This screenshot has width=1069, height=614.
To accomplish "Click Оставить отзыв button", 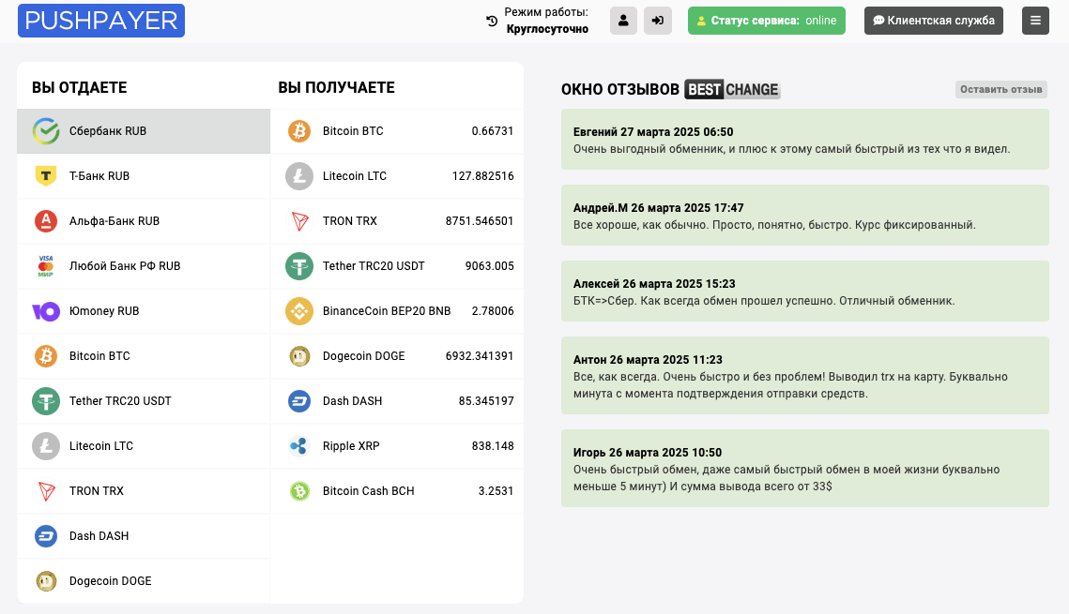I will point(1000,89).
